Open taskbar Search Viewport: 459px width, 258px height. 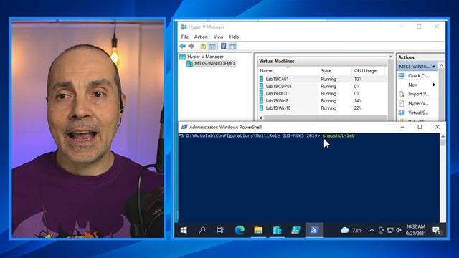pos(202,230)
